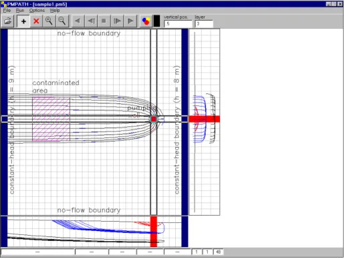
Task: Click the red well column in bottom cross-section
Action: tap(154, 232)
